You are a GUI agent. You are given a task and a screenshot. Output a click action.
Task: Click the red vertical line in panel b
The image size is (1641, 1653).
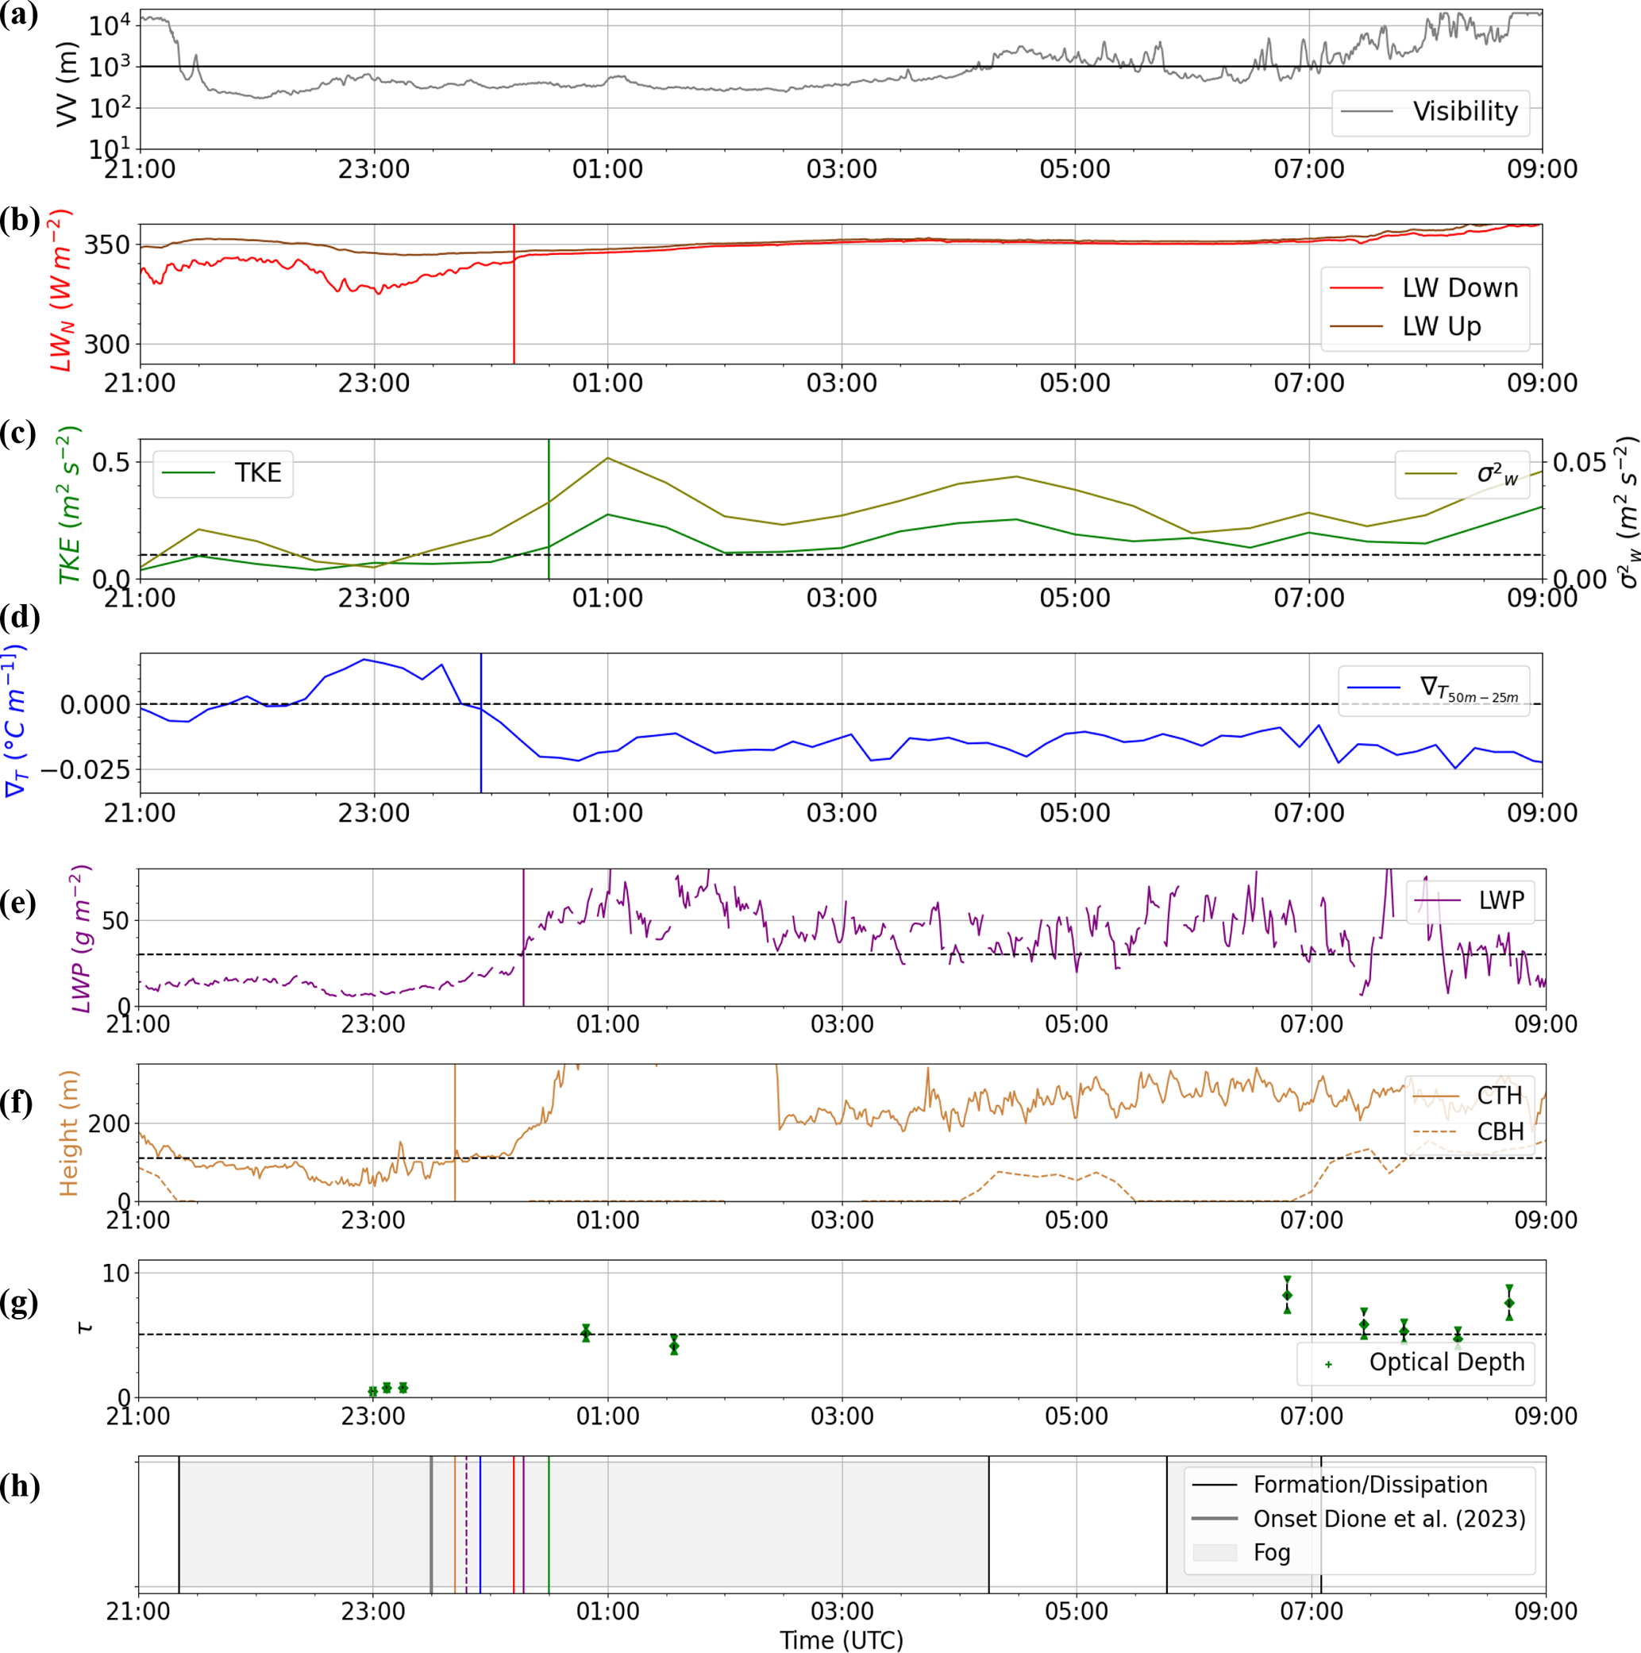point(514,326)
